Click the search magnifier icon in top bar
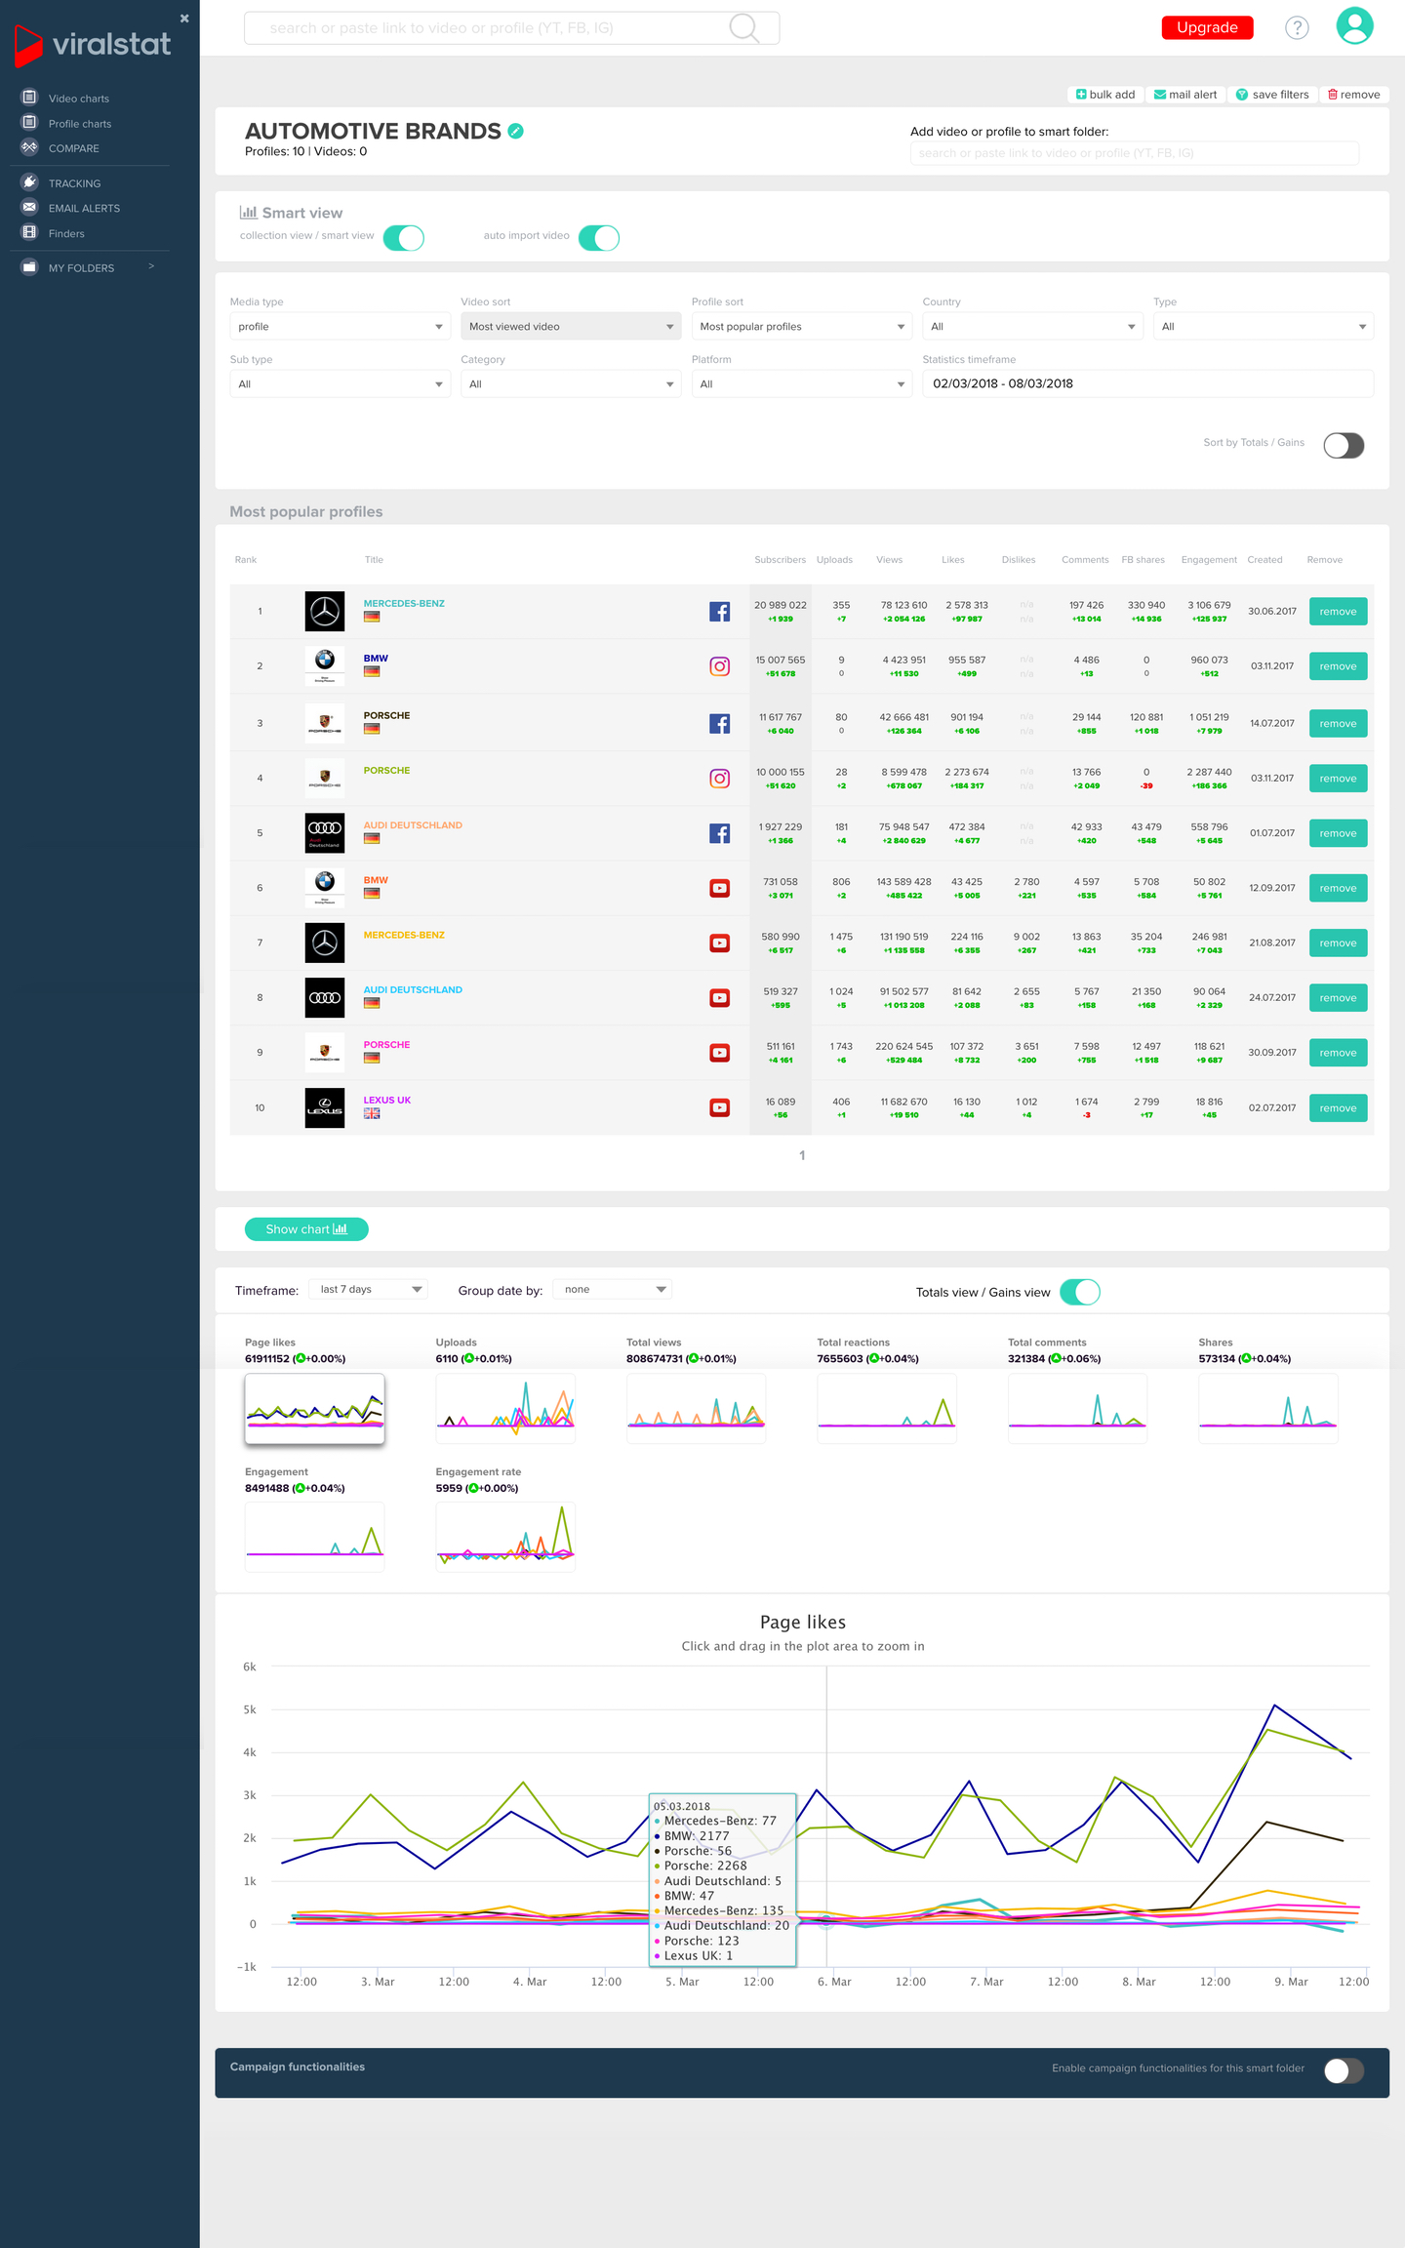 tap(743, 28)
